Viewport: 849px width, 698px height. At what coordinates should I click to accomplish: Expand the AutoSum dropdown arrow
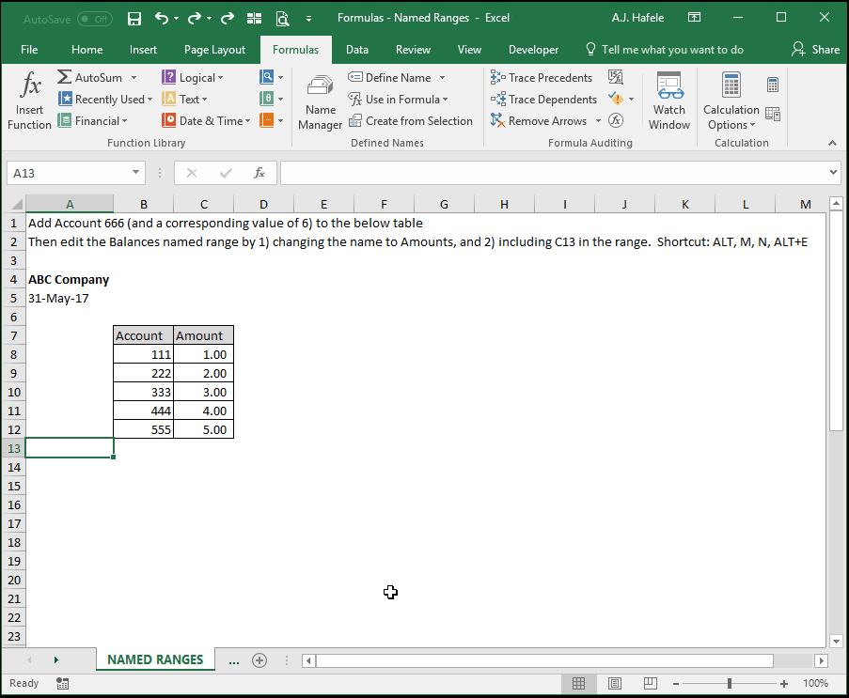click(x=134, y=77)
